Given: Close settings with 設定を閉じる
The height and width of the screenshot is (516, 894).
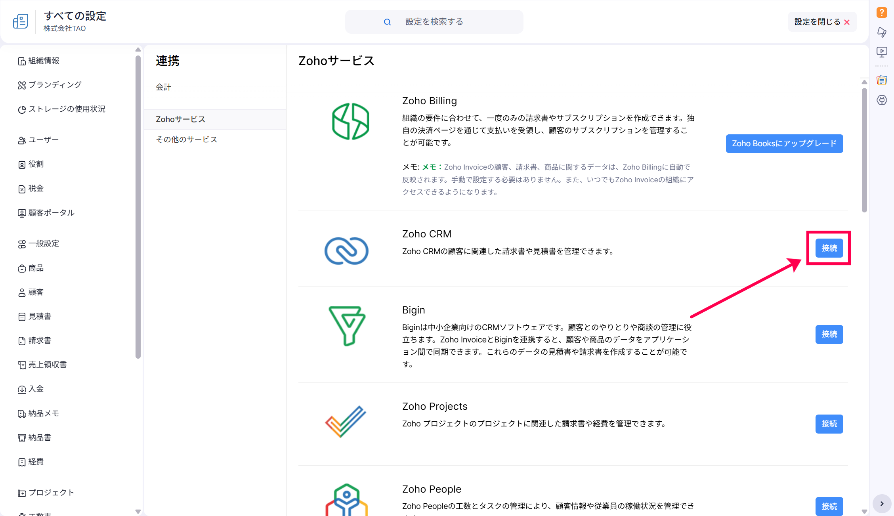Looking at the screenshot, I should point(822,22).
